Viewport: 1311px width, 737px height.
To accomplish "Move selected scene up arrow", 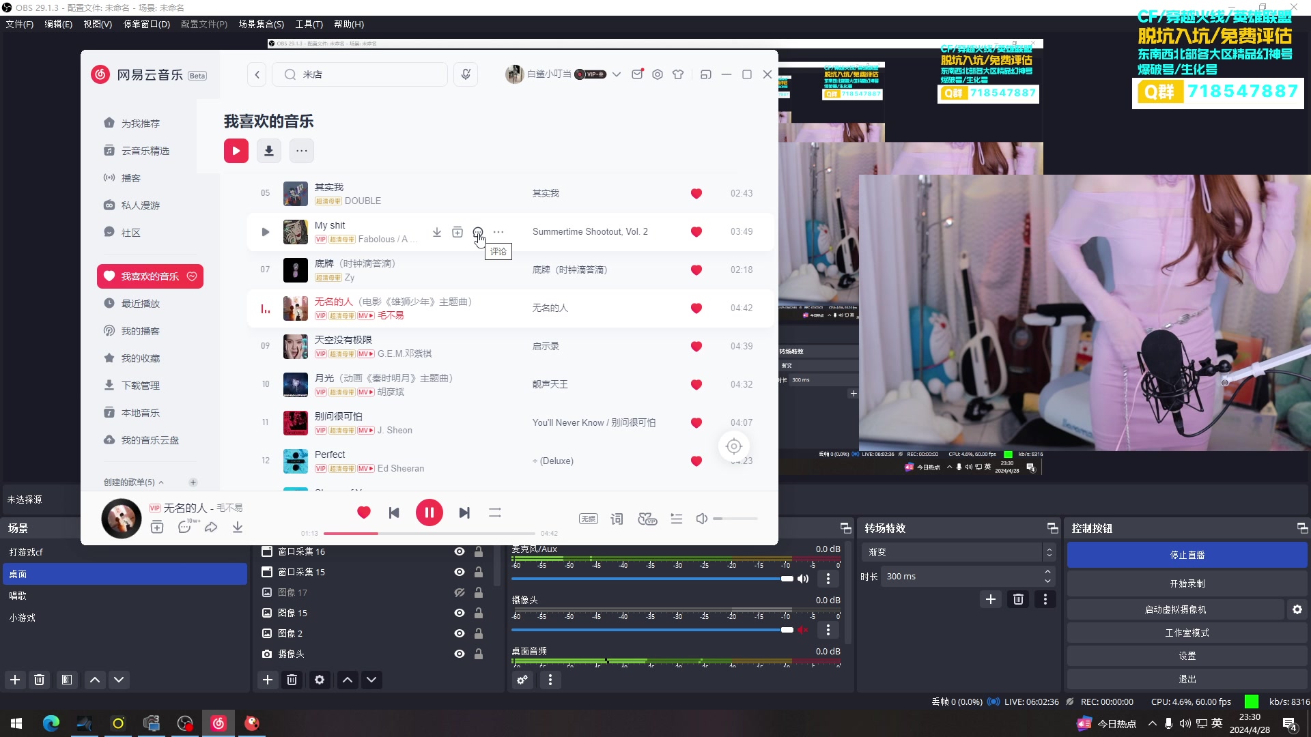I will point(95,680).
